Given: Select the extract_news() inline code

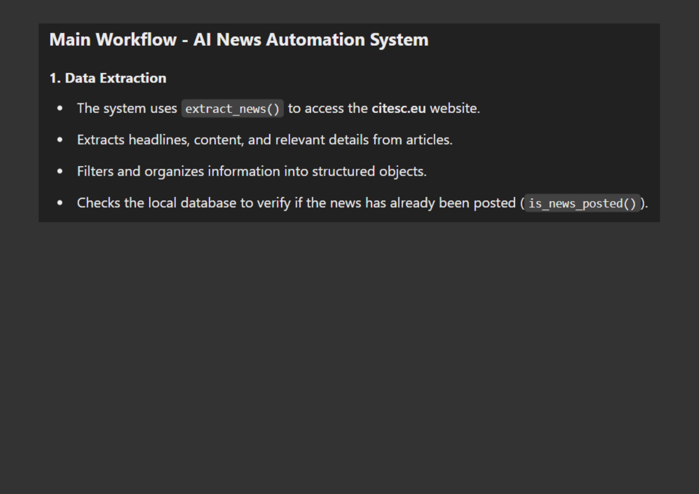Looking at the screenshot, I should click(233, 109).
